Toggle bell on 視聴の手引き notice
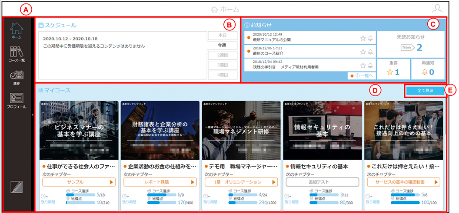The height and width of the screenshot is (213, 459). (370, 65)
